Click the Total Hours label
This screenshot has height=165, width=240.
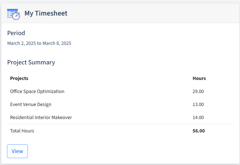click(x=22, y=131)
